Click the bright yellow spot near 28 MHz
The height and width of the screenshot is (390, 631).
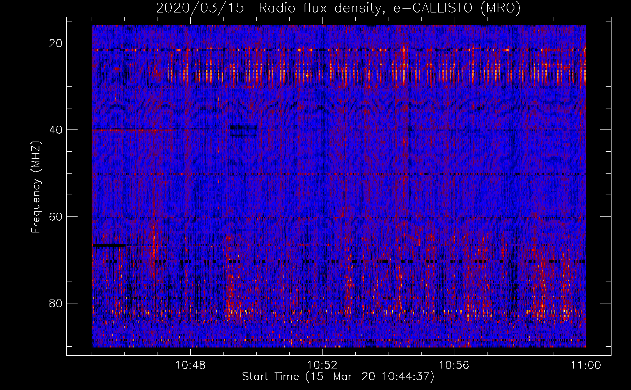point(307,76)
